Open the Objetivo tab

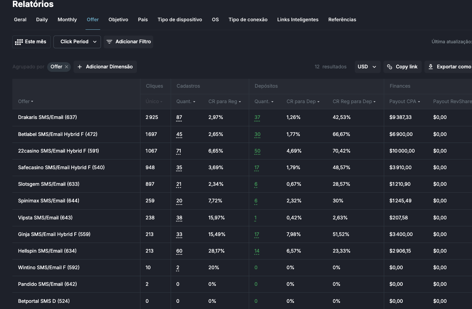(118, 20)
